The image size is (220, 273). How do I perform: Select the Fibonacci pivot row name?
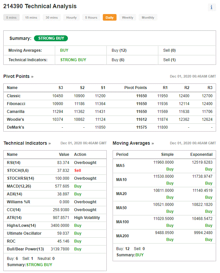[16, 104]
